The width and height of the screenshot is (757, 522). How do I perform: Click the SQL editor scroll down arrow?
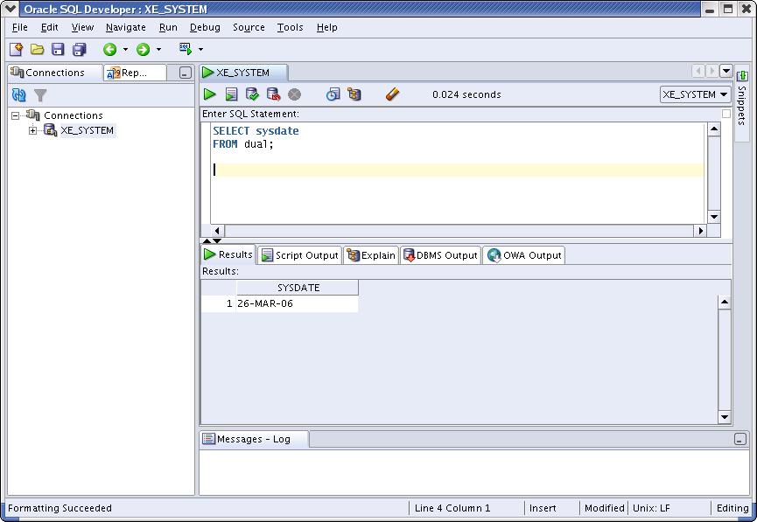pos(714,217)
